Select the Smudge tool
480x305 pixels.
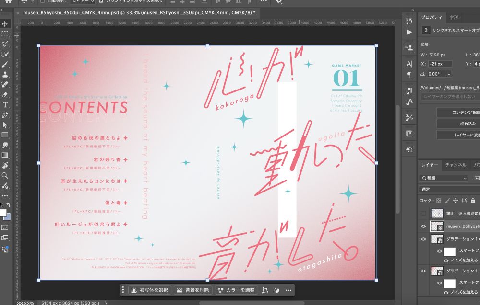click(x=5, y=145)
